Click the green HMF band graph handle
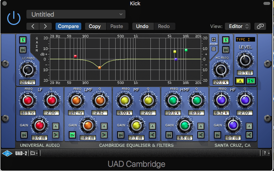274x171 pixels. click(186, 50)
